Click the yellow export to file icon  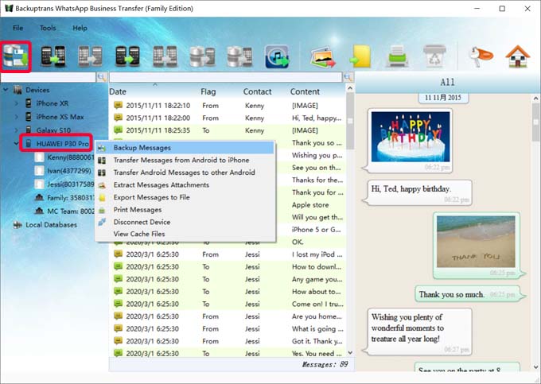tap(360, 57)
